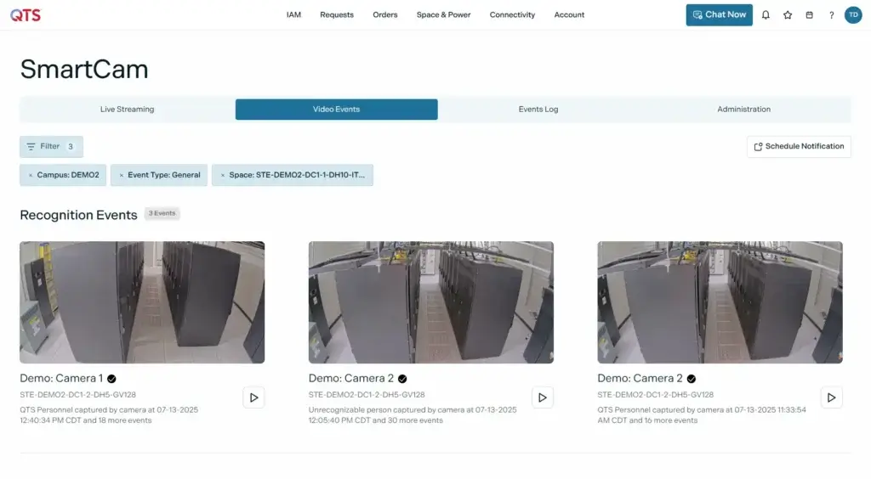This screenshot has width=871, height=479.
Task: Play the Demo: Camera 1 event video
Action: point(253,397)
